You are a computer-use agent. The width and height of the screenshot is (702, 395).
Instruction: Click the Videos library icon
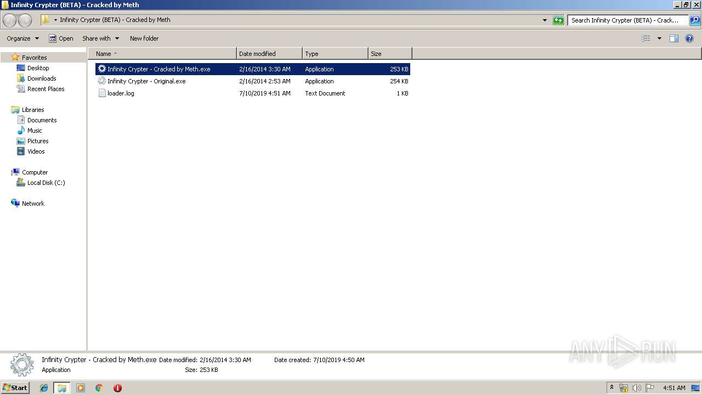21,151
